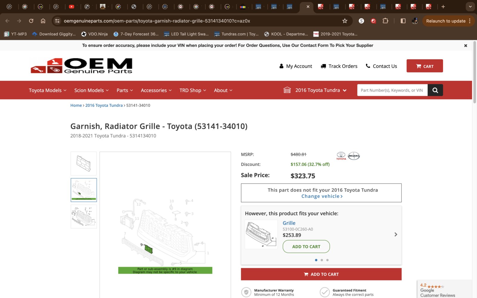
Task: Click the browser forward arrow
Action: coord(19,21)
